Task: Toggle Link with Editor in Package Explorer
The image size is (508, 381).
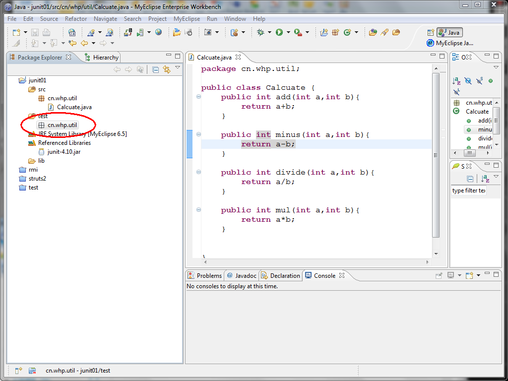Action: pos(167,69)
